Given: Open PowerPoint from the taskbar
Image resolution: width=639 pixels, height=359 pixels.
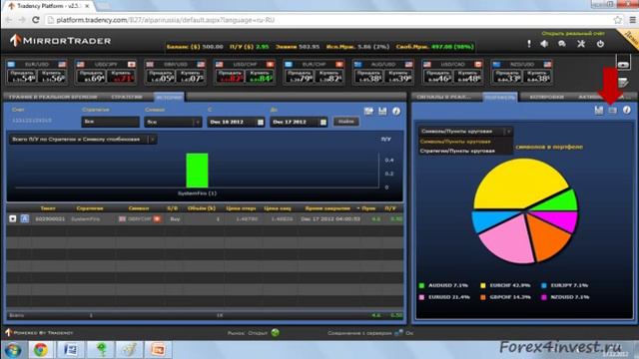Looking at the screenshot, I should 158,350.
